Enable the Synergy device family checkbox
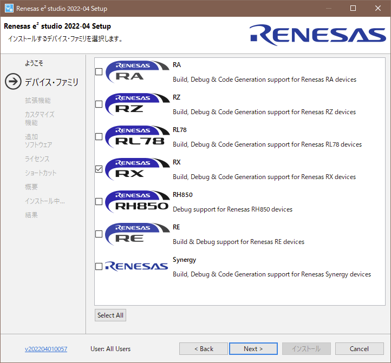 click(x=99, y=267)
